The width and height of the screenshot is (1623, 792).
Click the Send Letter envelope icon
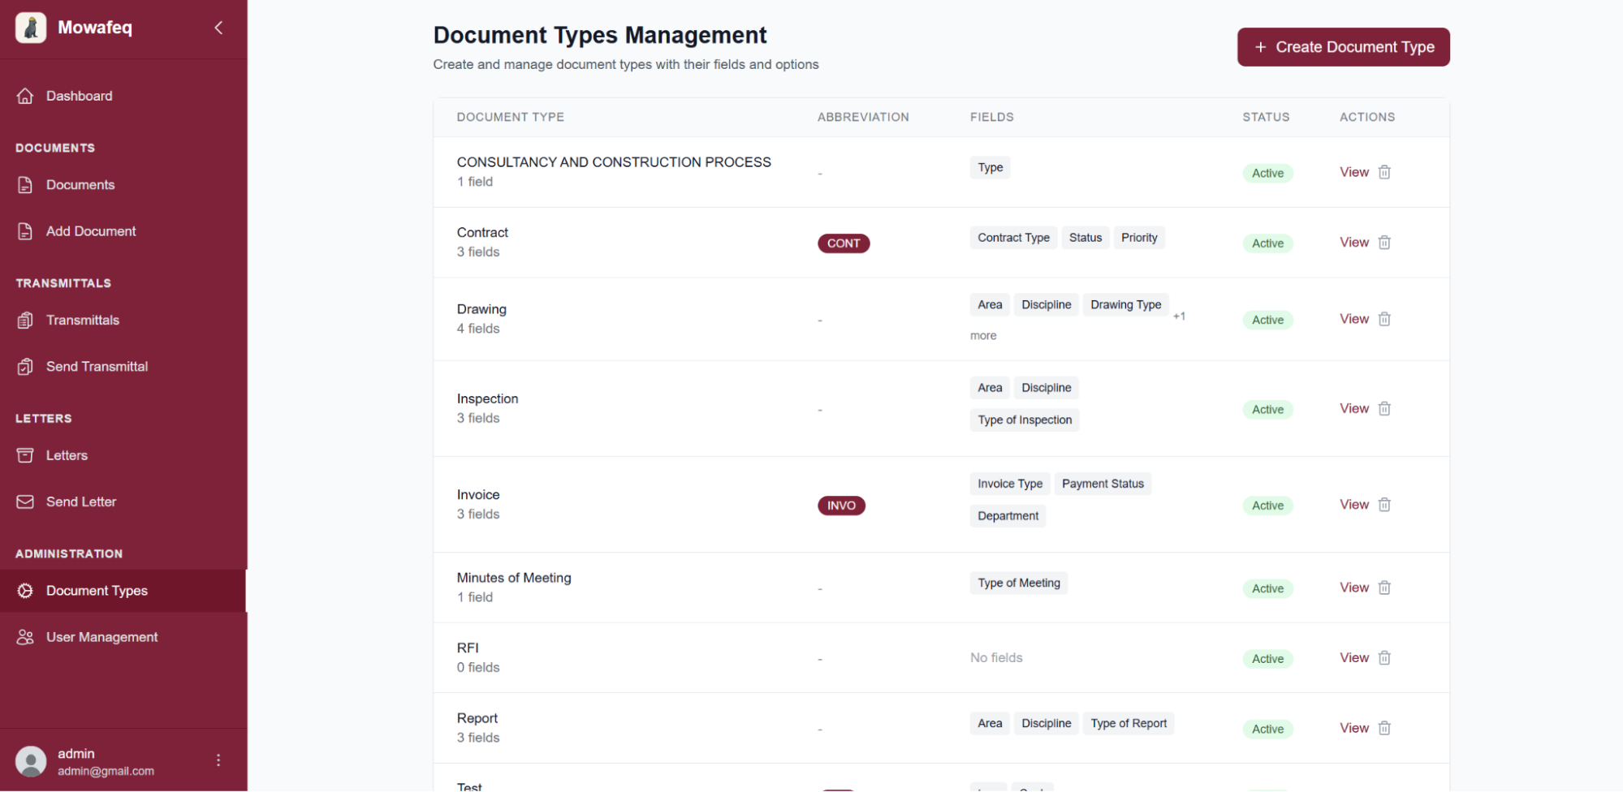(x=25, y=501)
